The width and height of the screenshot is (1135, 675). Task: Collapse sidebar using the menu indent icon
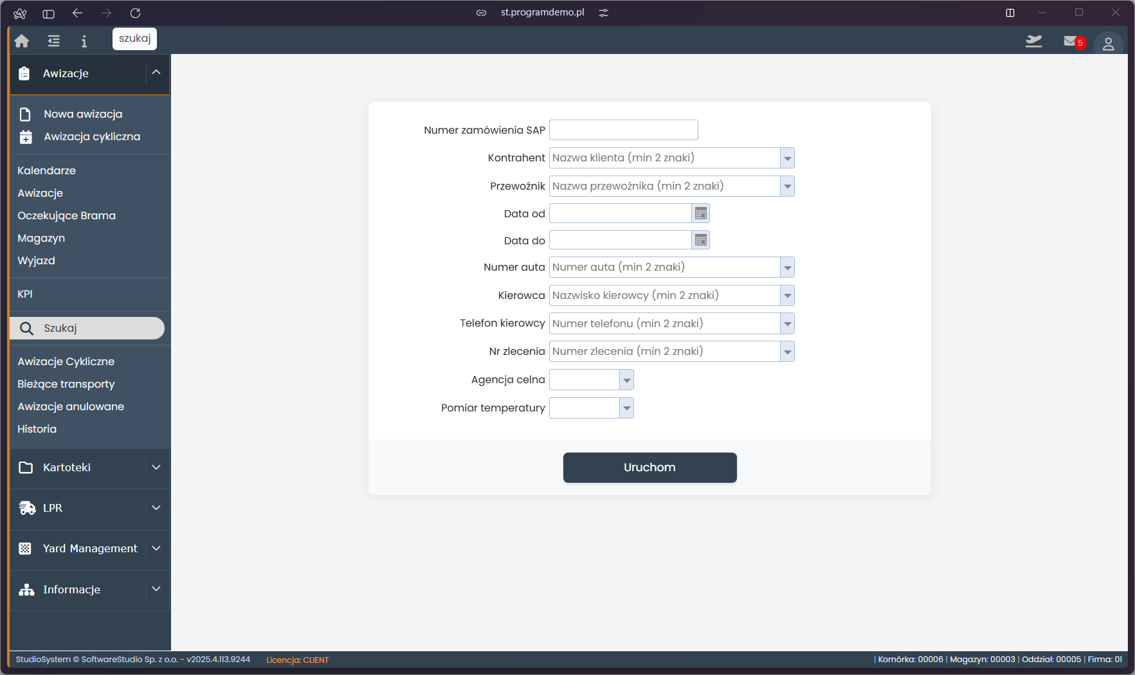54,41
